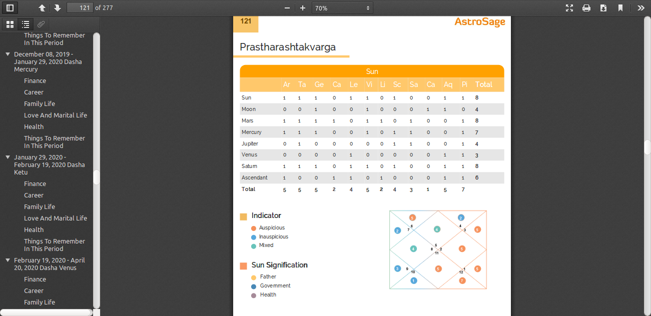The image size is (651, 316).
Task: Show document outline view
Action: tap(26, 24)
